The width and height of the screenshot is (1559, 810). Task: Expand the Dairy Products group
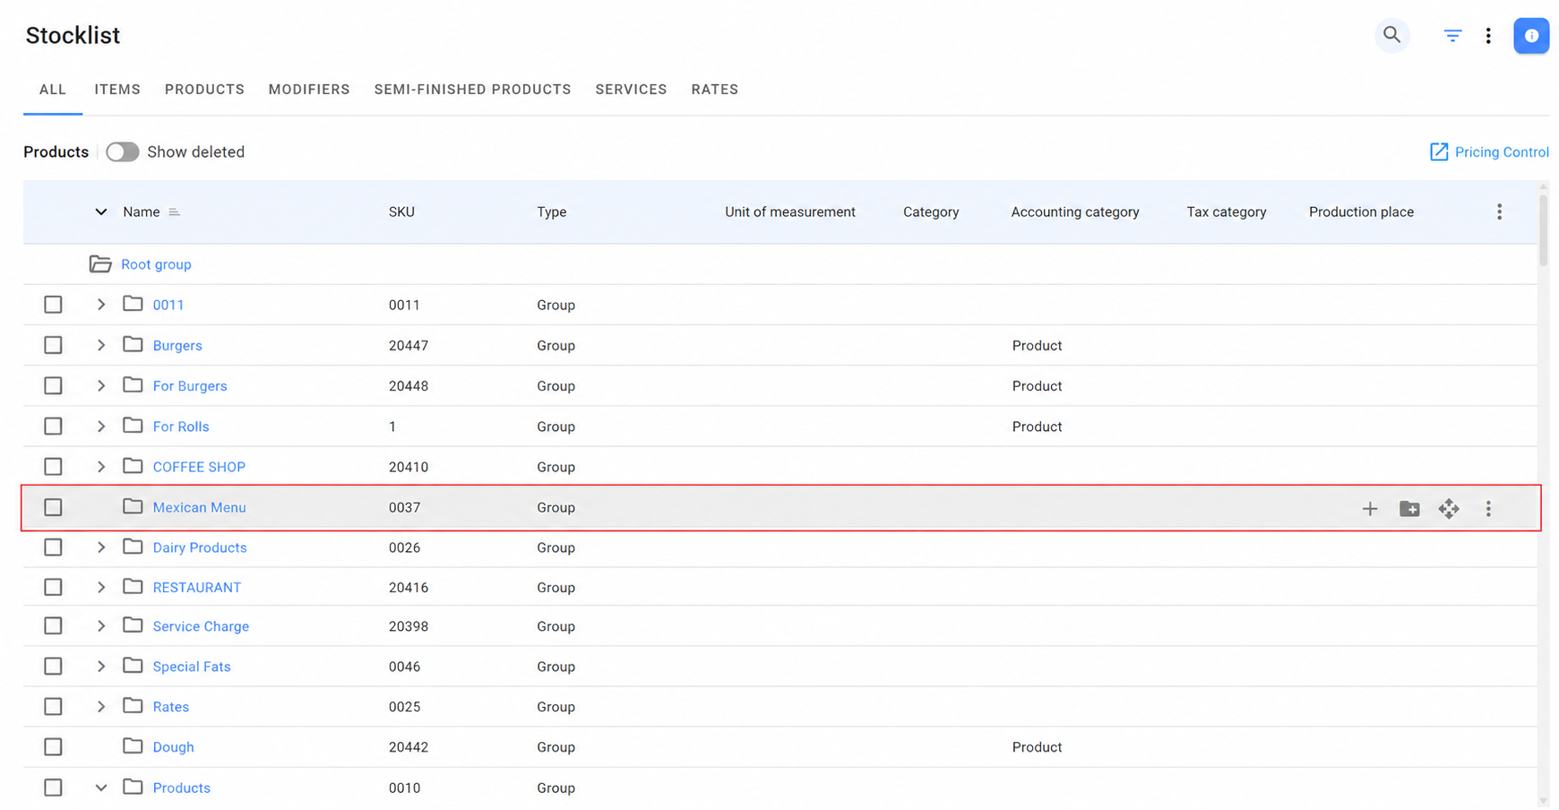pos(101,547)
